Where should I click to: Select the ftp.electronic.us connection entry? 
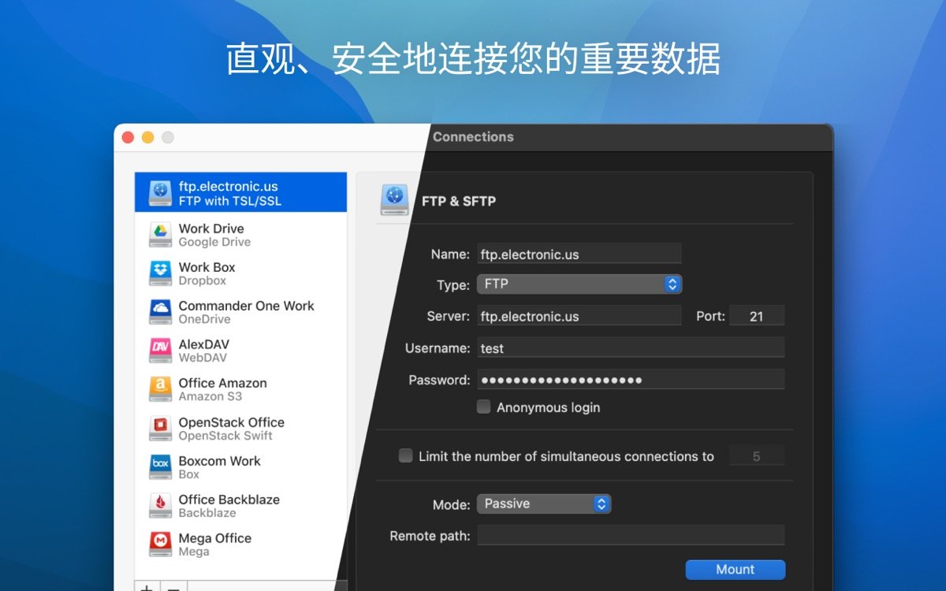(x=236, y=191)
